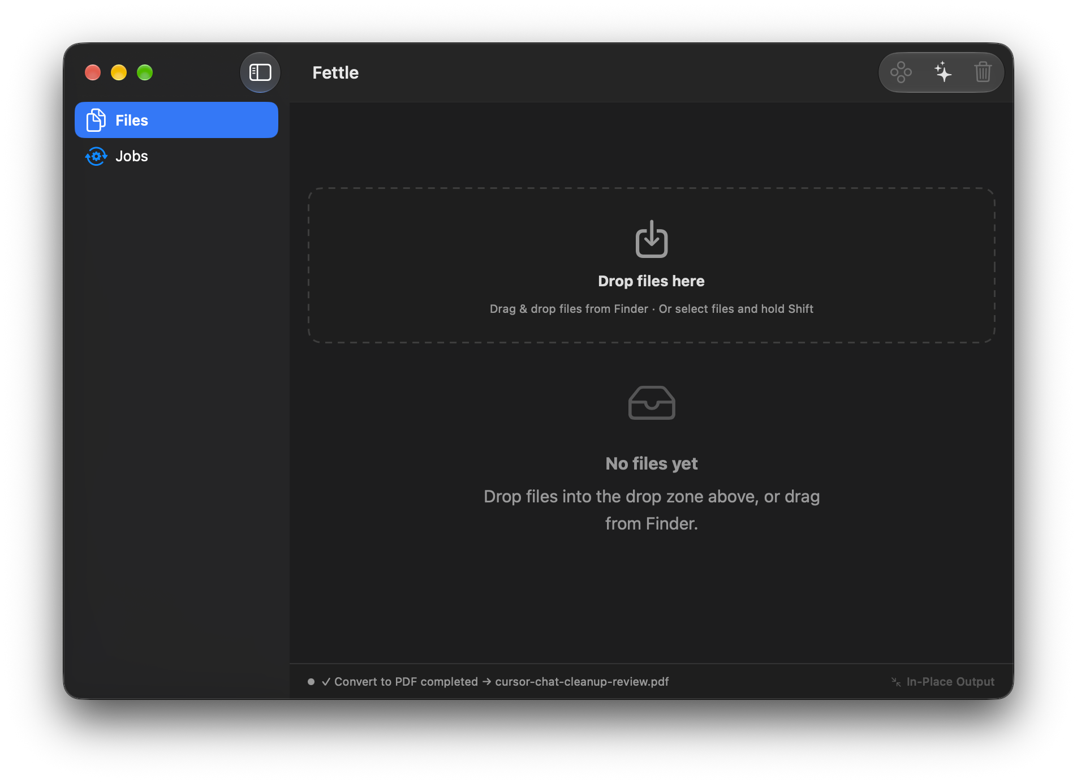The image size is (1077, 783).
Task: Click the status bar dot indicator
Action: tap(311, 682)
